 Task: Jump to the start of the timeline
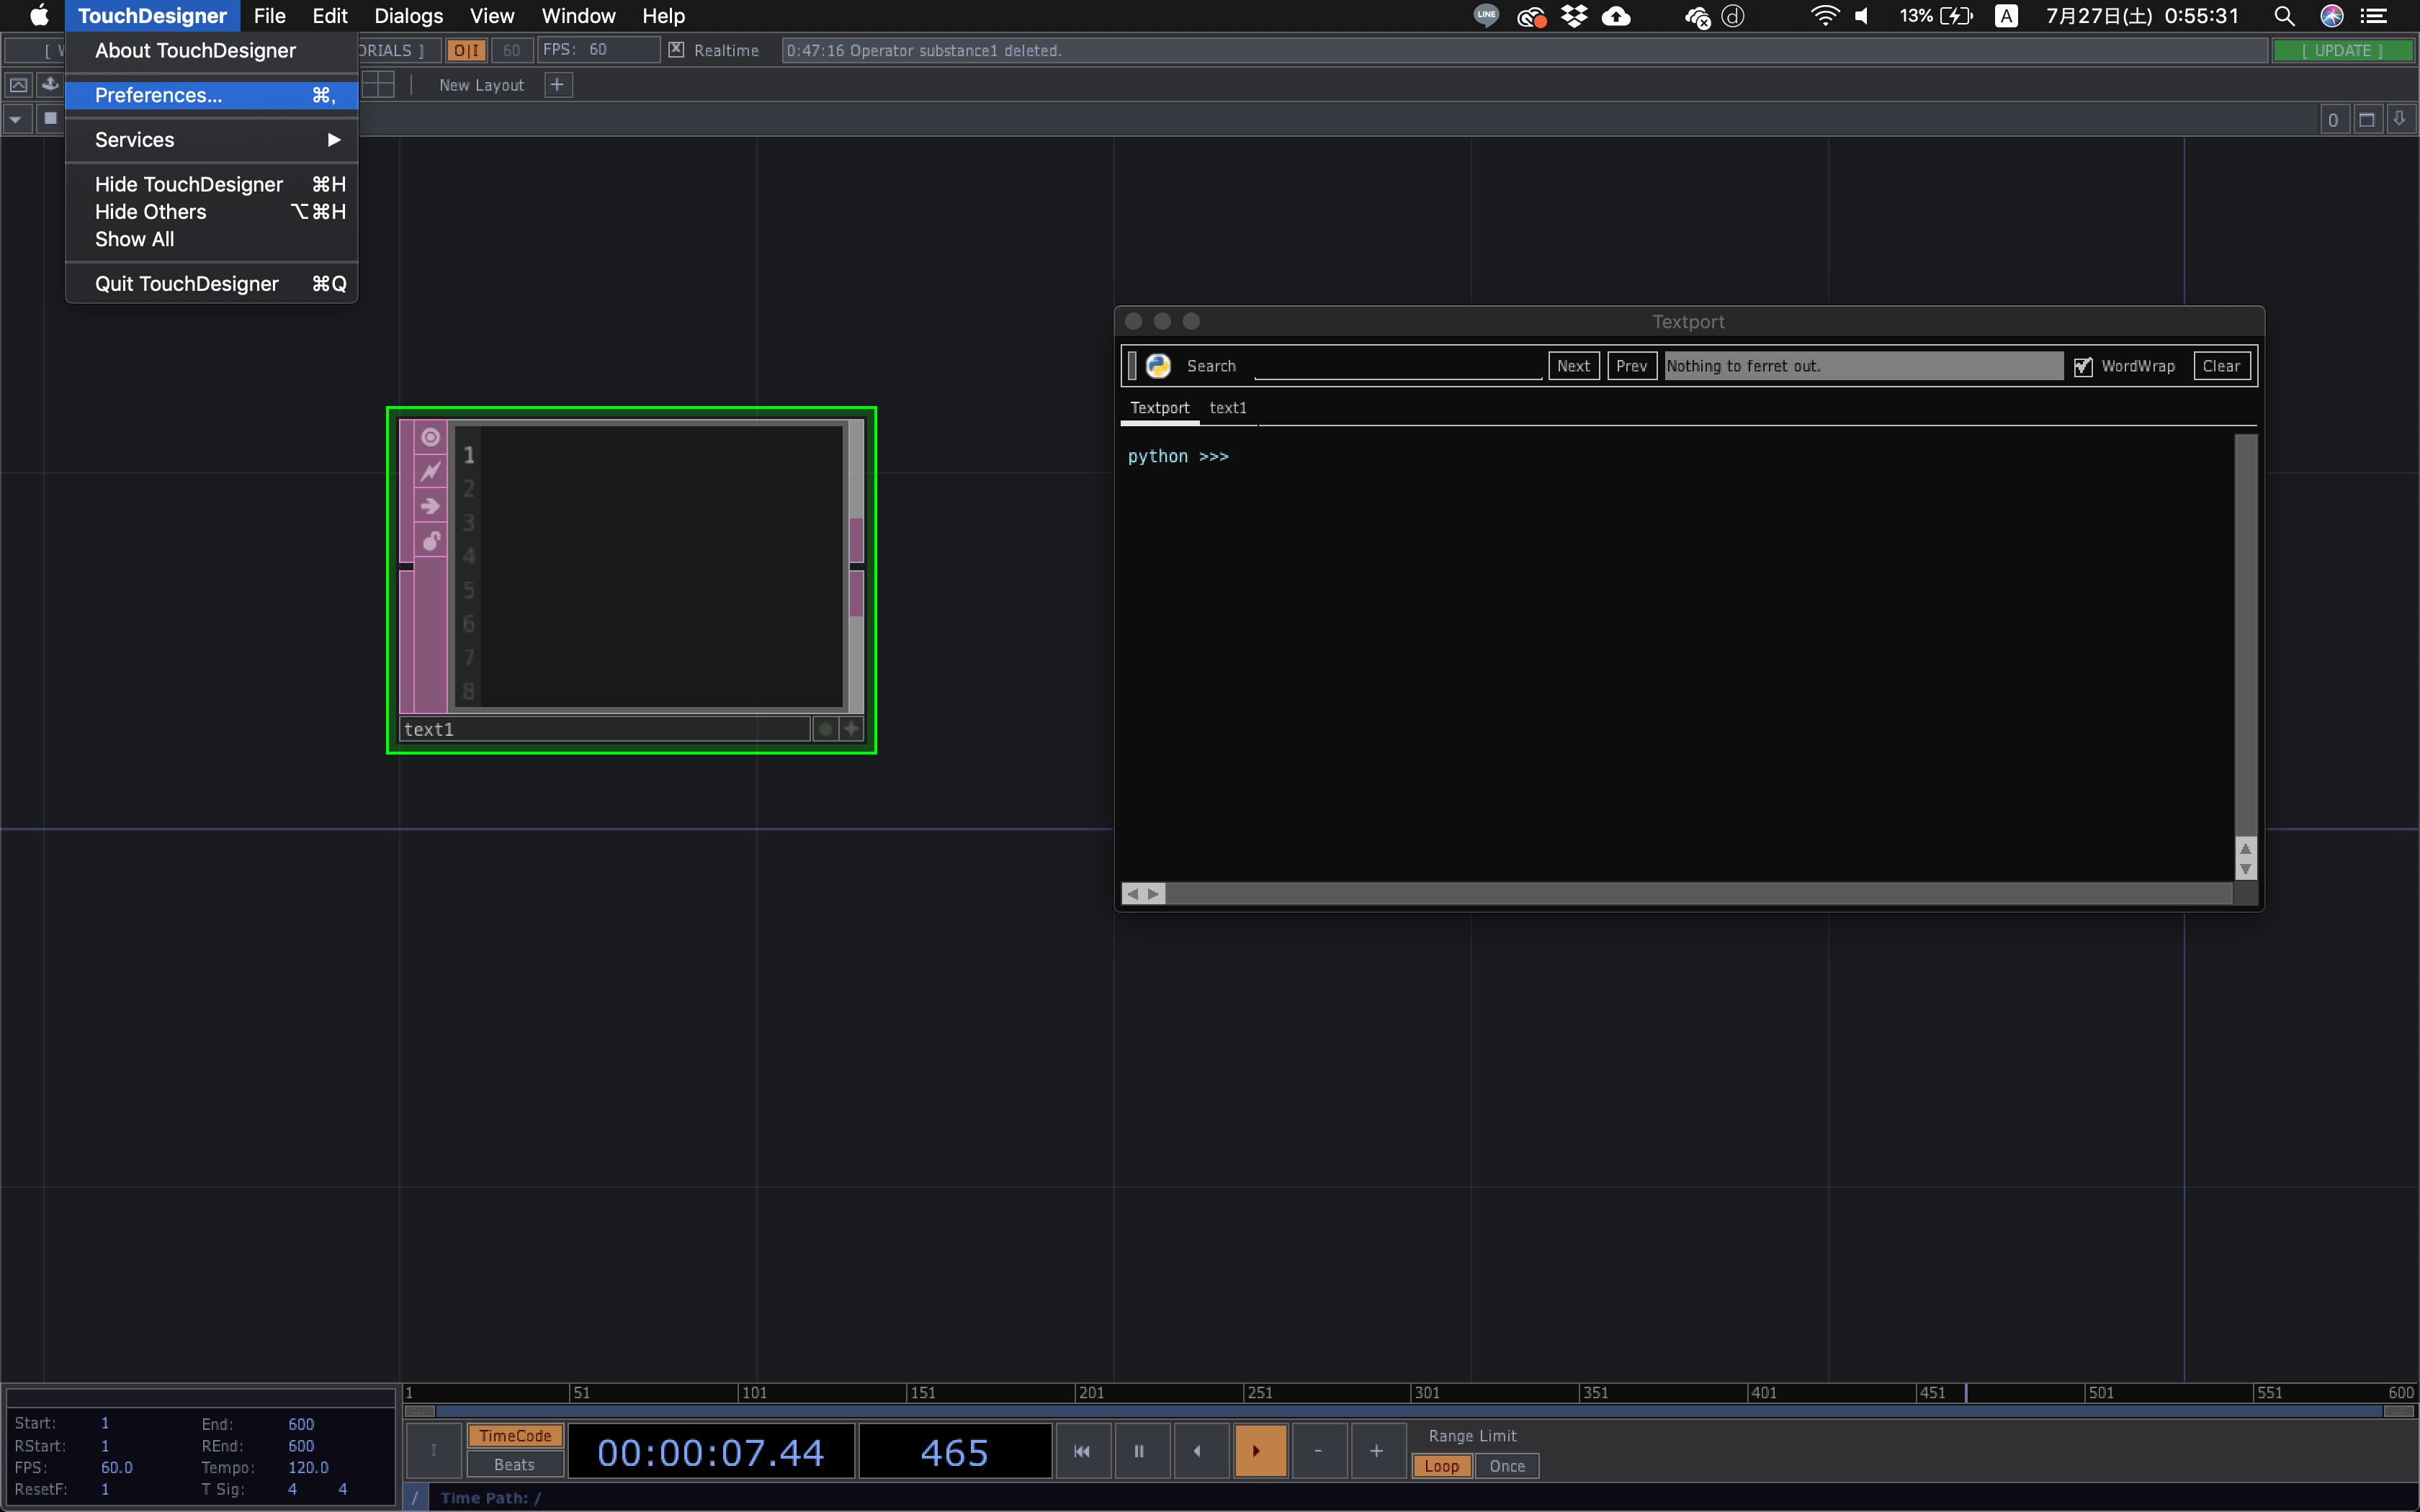[x=1082, y=1451]
